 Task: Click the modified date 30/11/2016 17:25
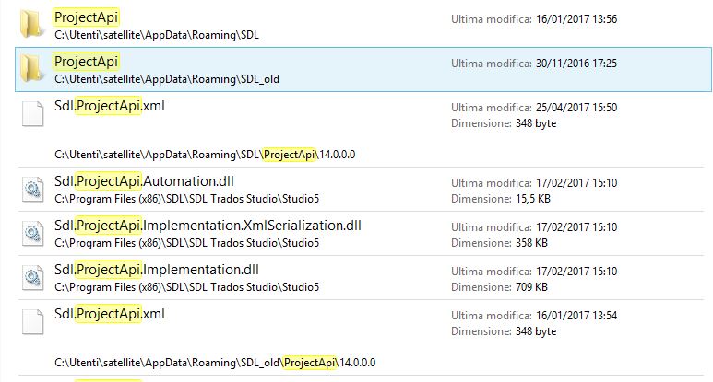(576, 64)
